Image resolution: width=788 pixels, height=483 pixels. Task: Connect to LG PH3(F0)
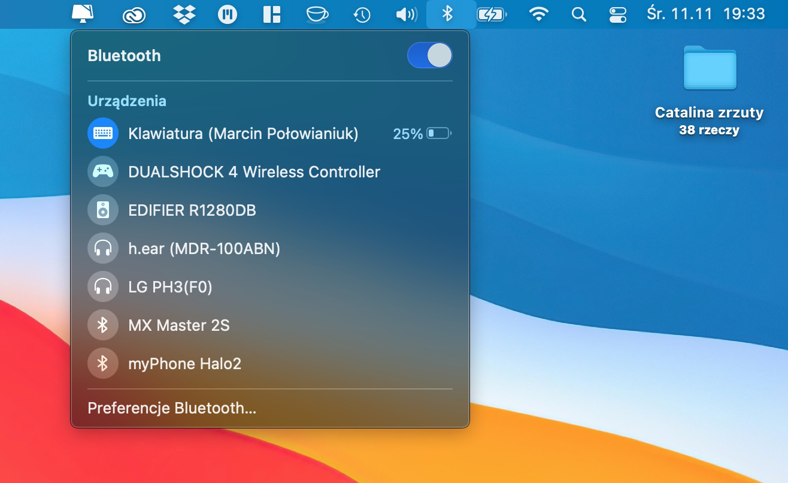[170, 287]
